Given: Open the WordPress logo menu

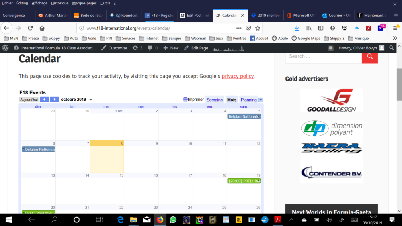Looking at the screenshot, I should (x=5, y=48).
